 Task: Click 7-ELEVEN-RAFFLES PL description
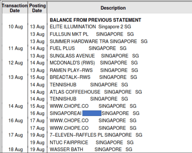click(x=96, y=135)
